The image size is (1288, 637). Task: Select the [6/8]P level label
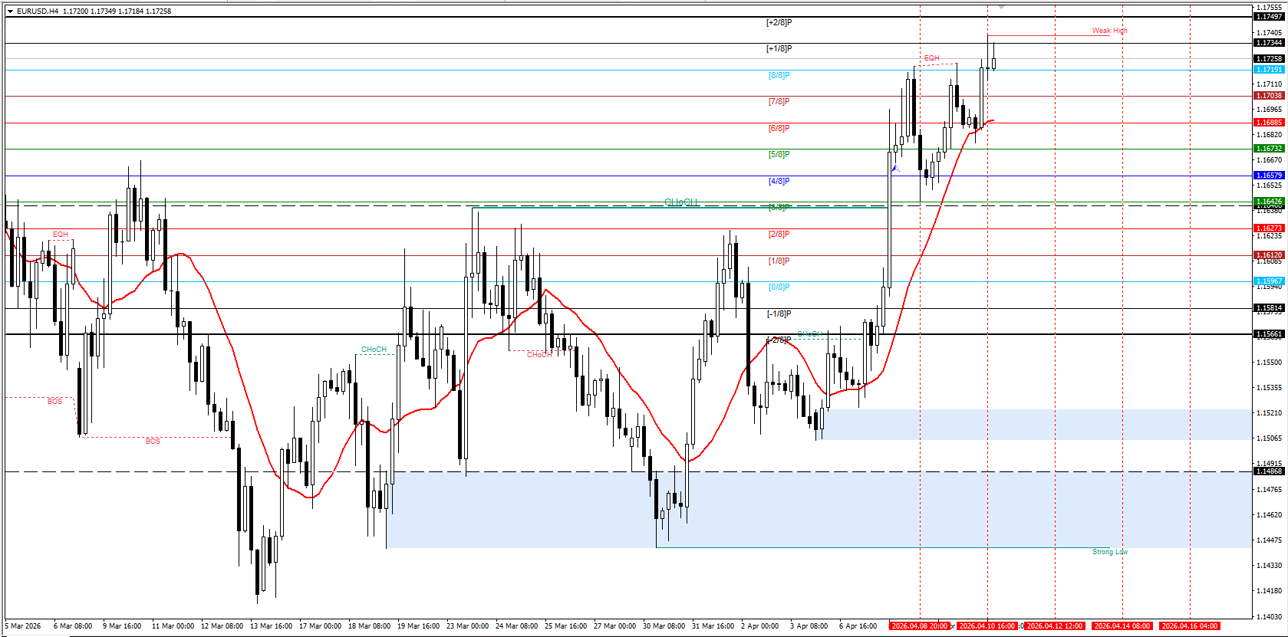(779, 128)
